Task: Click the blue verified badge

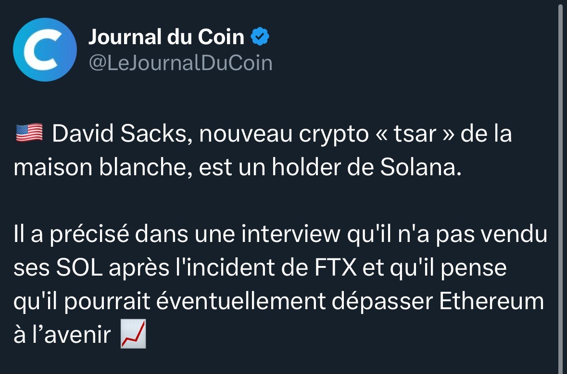Action: (x=260, y=37)
